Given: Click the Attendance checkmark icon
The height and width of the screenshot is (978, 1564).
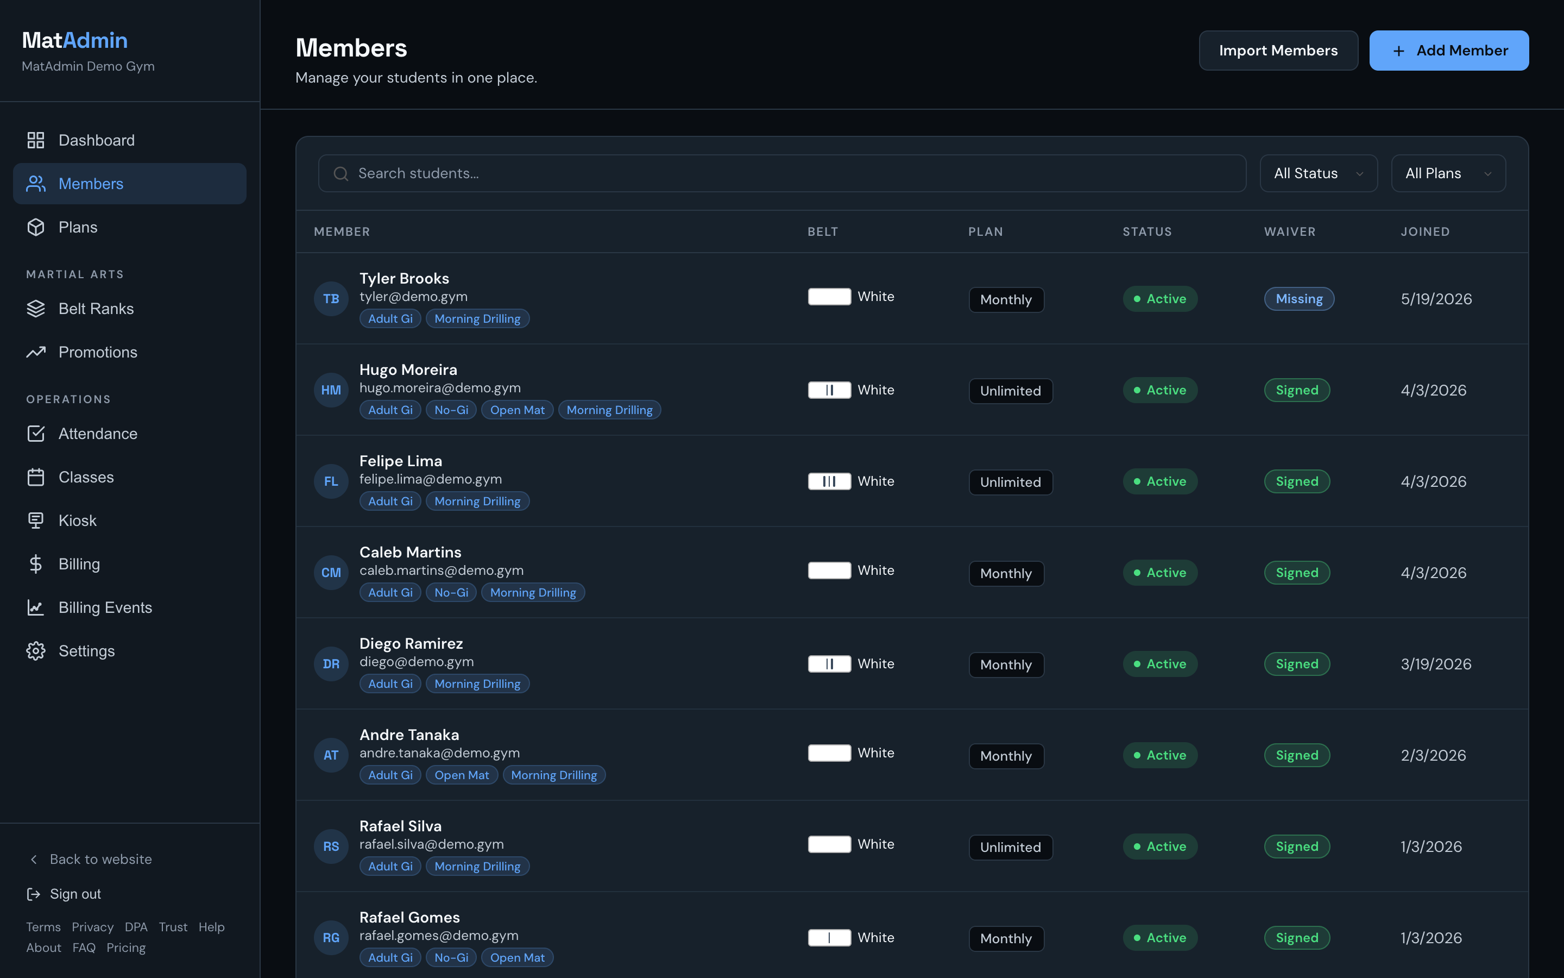Looking at the screenshot, I should click(35, 434).
